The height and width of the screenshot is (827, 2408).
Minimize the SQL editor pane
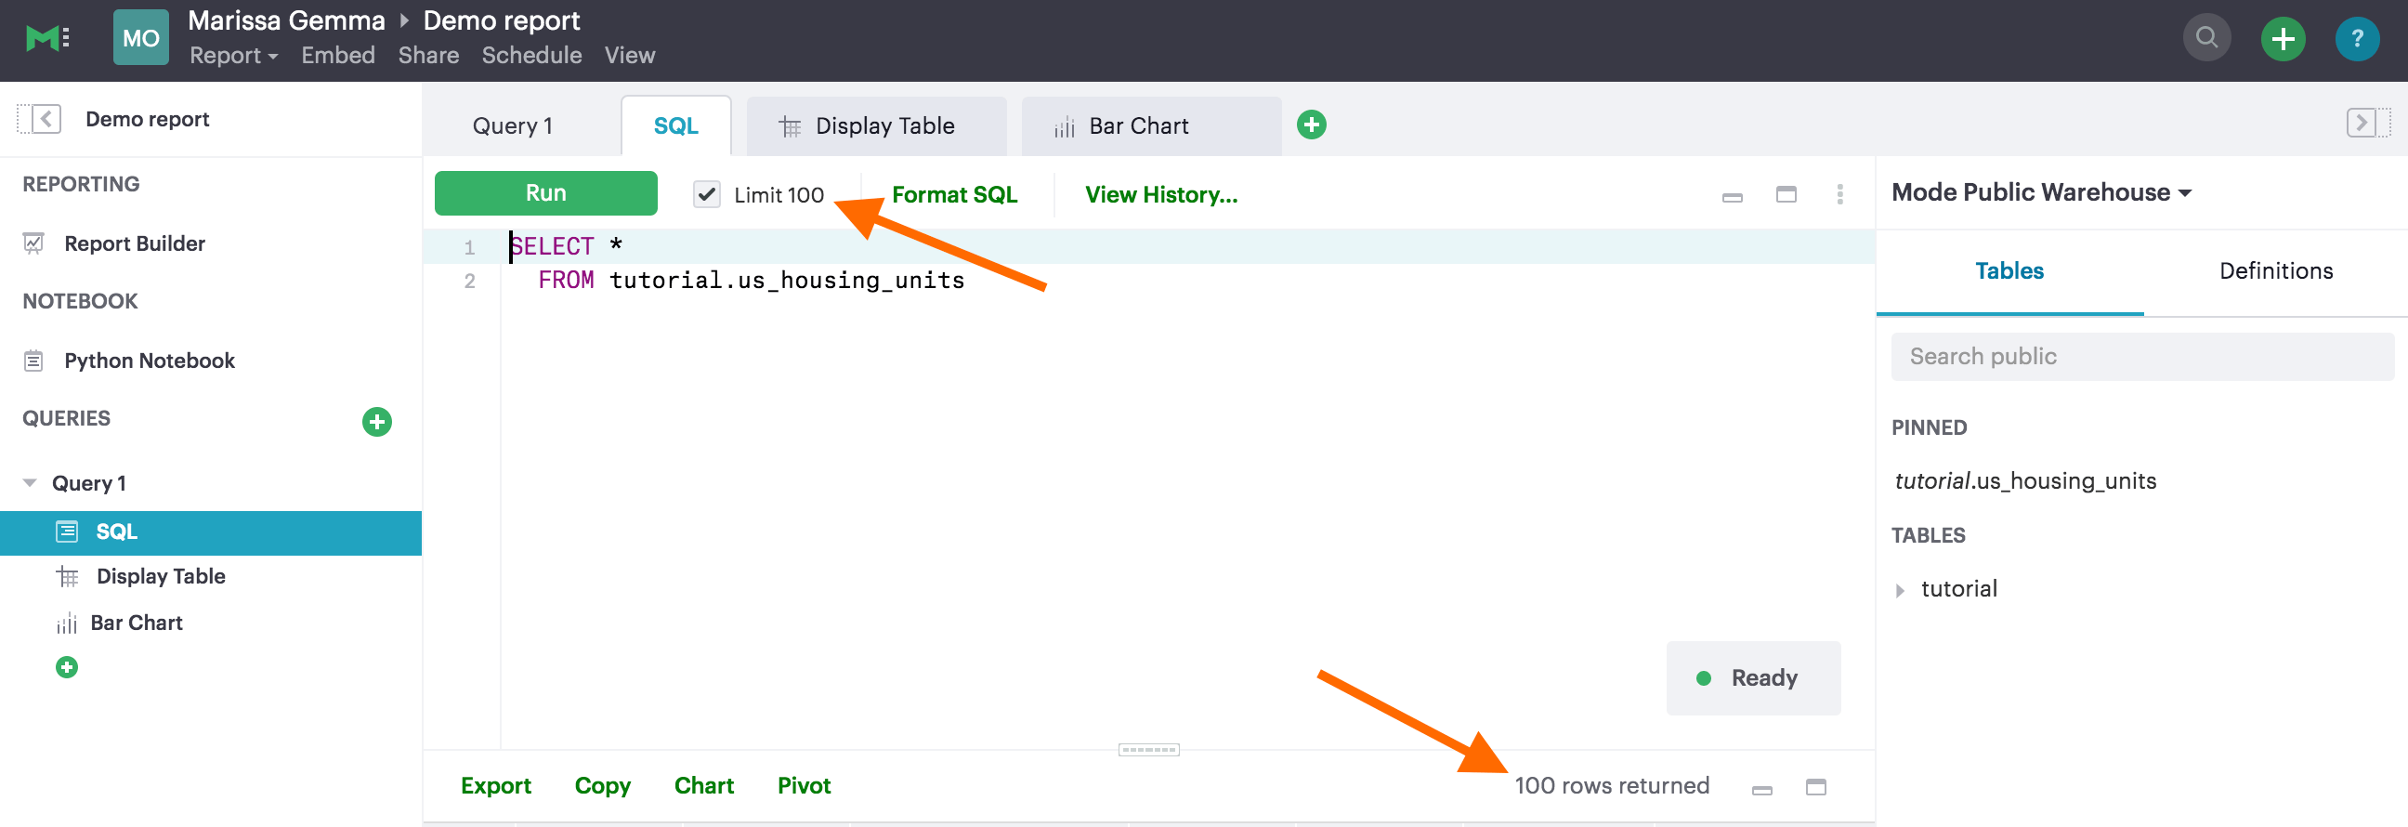point(1733,196)
